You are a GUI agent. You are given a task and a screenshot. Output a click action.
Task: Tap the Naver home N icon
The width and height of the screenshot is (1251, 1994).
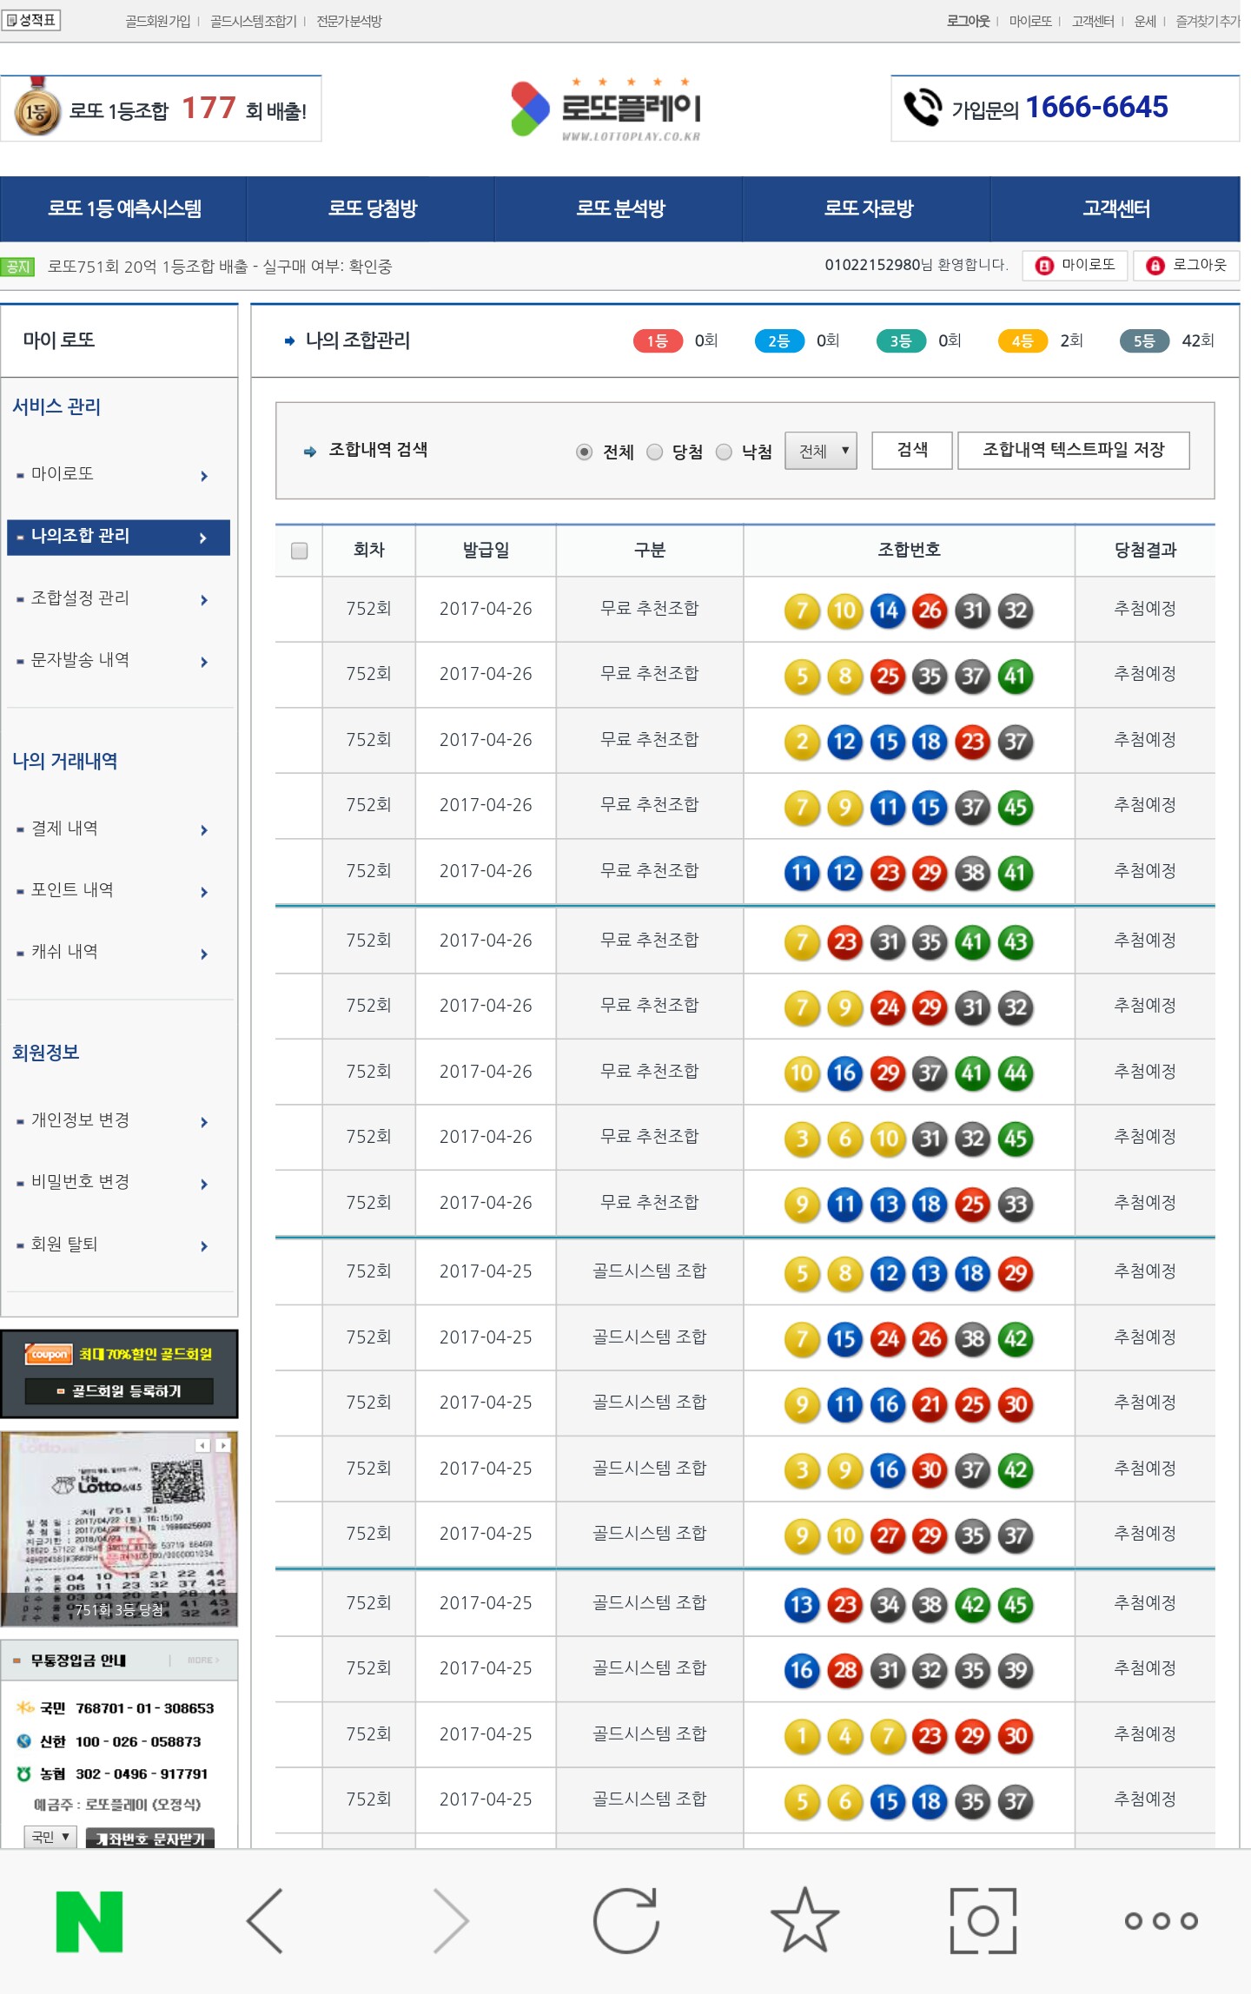click(89, 1921)
